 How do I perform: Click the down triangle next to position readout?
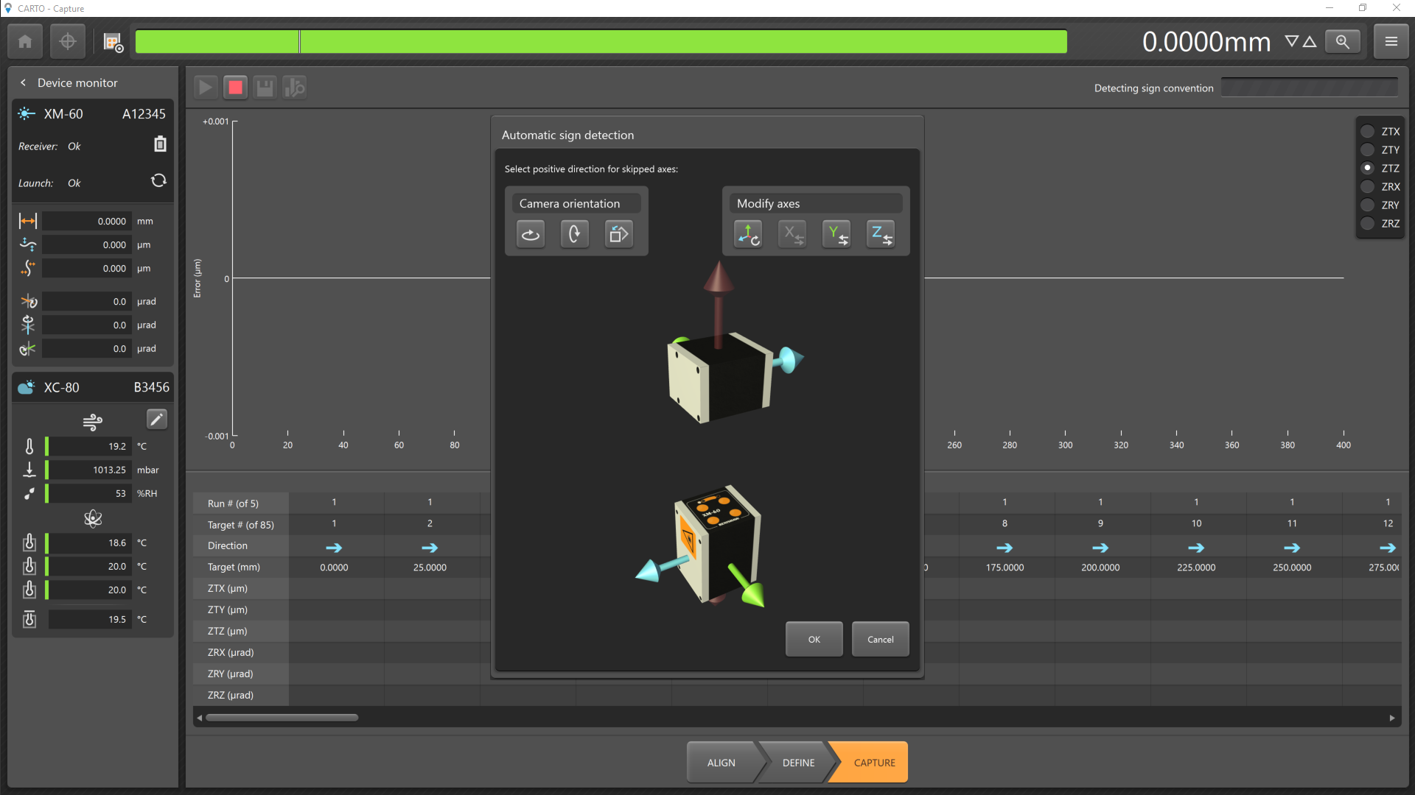coord(1291,41)
